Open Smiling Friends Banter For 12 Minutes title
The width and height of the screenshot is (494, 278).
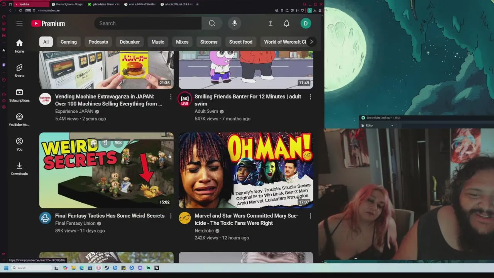coord(248,100)
